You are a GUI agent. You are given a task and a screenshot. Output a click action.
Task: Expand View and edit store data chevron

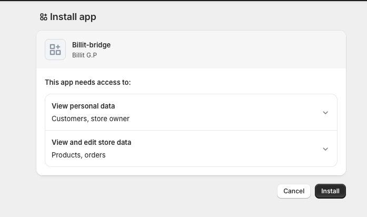[x=325, y=149]
